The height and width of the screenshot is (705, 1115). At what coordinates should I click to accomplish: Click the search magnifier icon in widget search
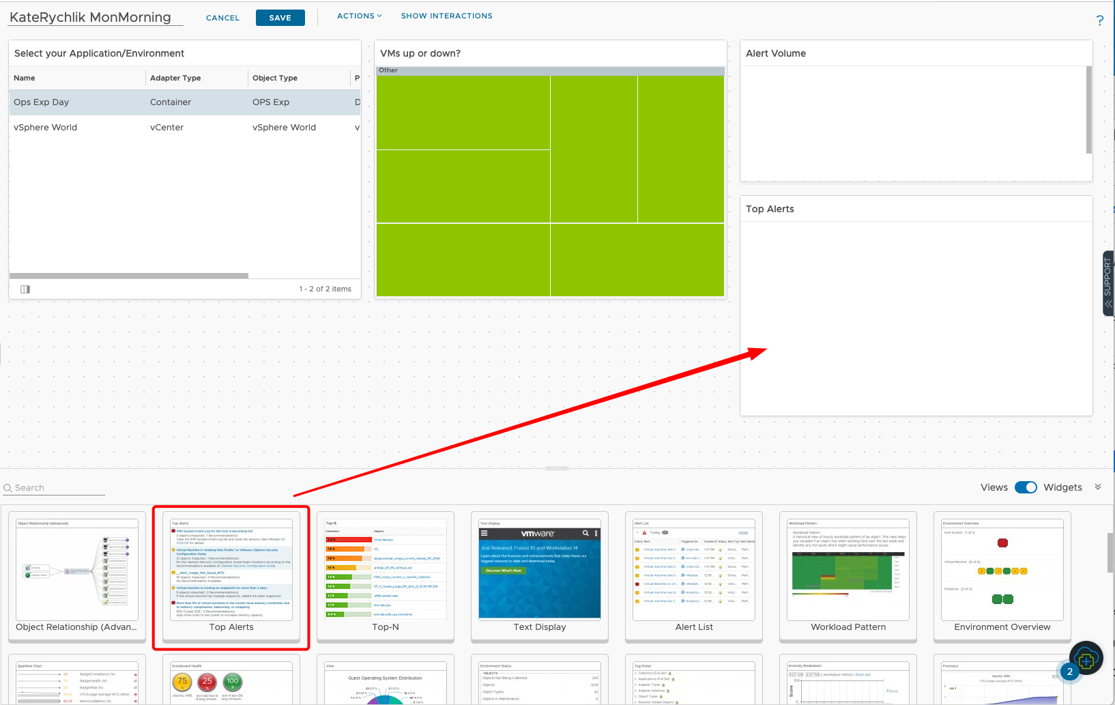click(x=7, y=488)
